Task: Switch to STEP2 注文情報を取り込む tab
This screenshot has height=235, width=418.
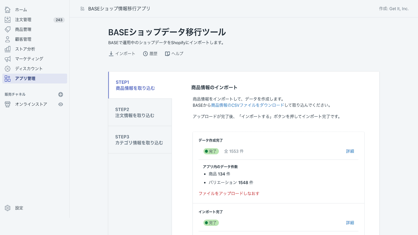Action: click(140, 112)
